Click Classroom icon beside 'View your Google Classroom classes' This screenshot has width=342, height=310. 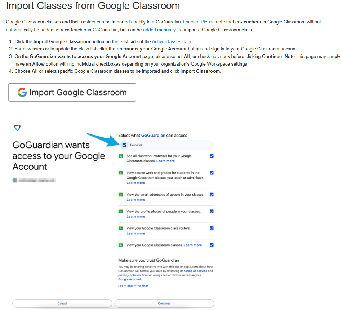(x=121, y=245)
